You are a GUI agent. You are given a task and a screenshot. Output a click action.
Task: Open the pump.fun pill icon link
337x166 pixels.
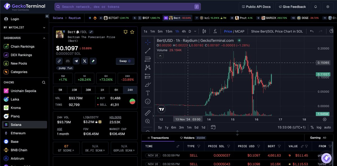93,61
